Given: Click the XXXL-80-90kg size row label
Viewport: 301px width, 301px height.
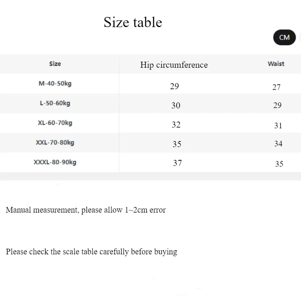Looking at the screenshot, I should 55,163.
